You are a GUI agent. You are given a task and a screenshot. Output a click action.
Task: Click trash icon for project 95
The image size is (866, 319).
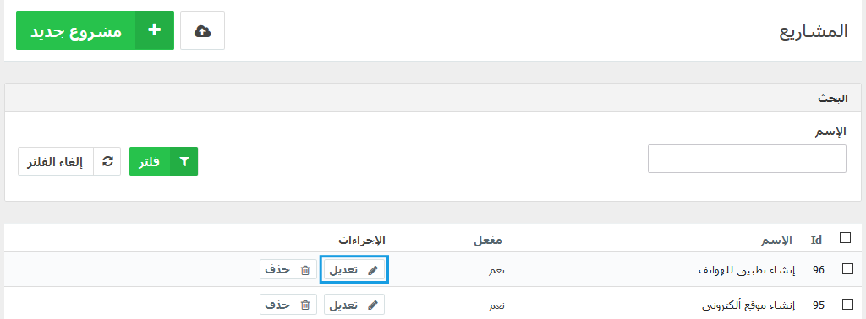pos(304,305)
